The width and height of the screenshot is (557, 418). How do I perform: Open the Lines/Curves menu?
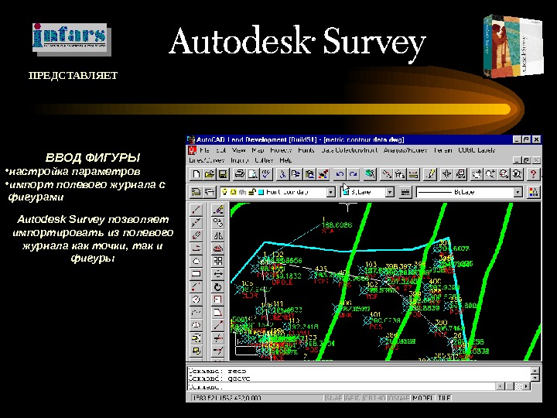pos(207,160)
